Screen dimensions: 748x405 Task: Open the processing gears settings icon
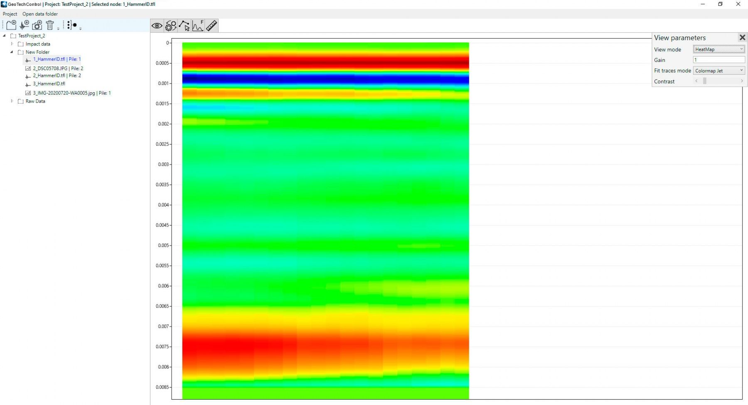coord(171,26)
